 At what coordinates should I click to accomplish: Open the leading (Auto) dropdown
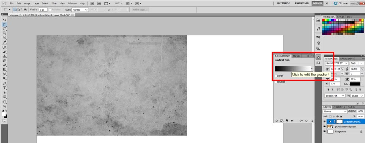point(357,69)
